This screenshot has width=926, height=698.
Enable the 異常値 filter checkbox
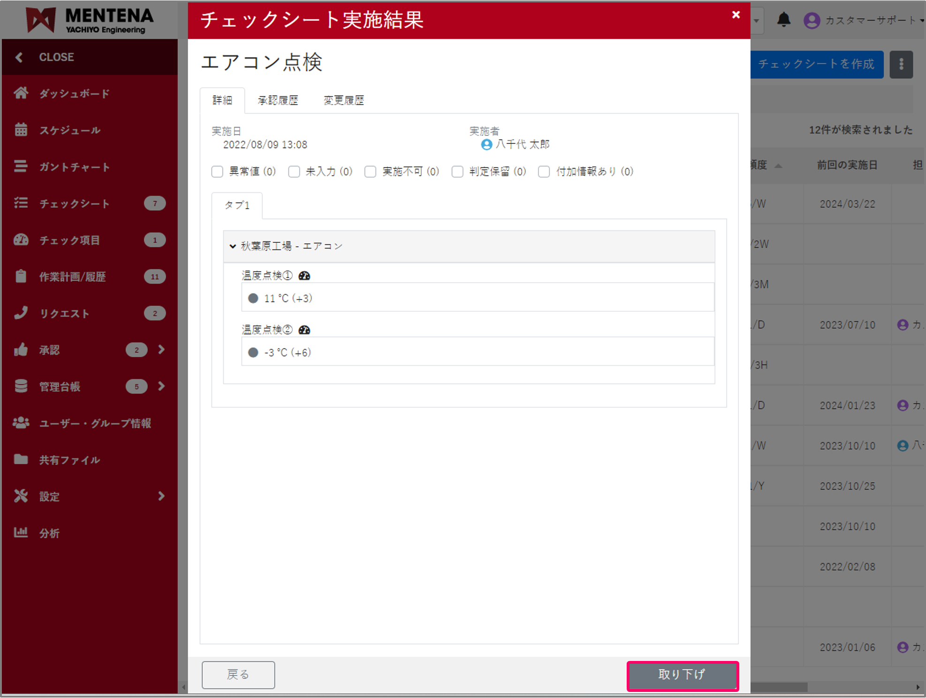[x=217, y=172]
